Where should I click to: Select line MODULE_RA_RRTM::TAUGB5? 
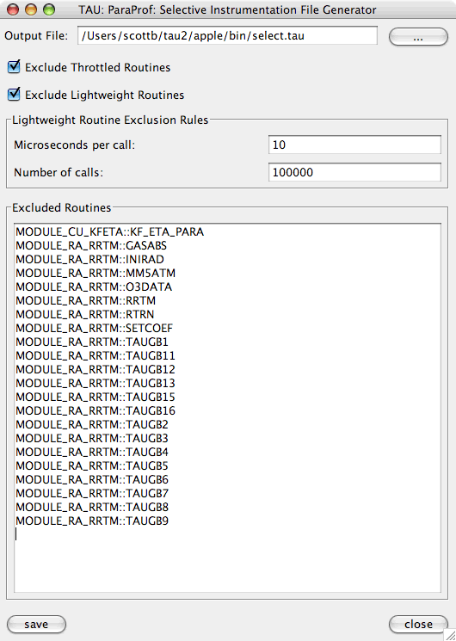(91, 465)
